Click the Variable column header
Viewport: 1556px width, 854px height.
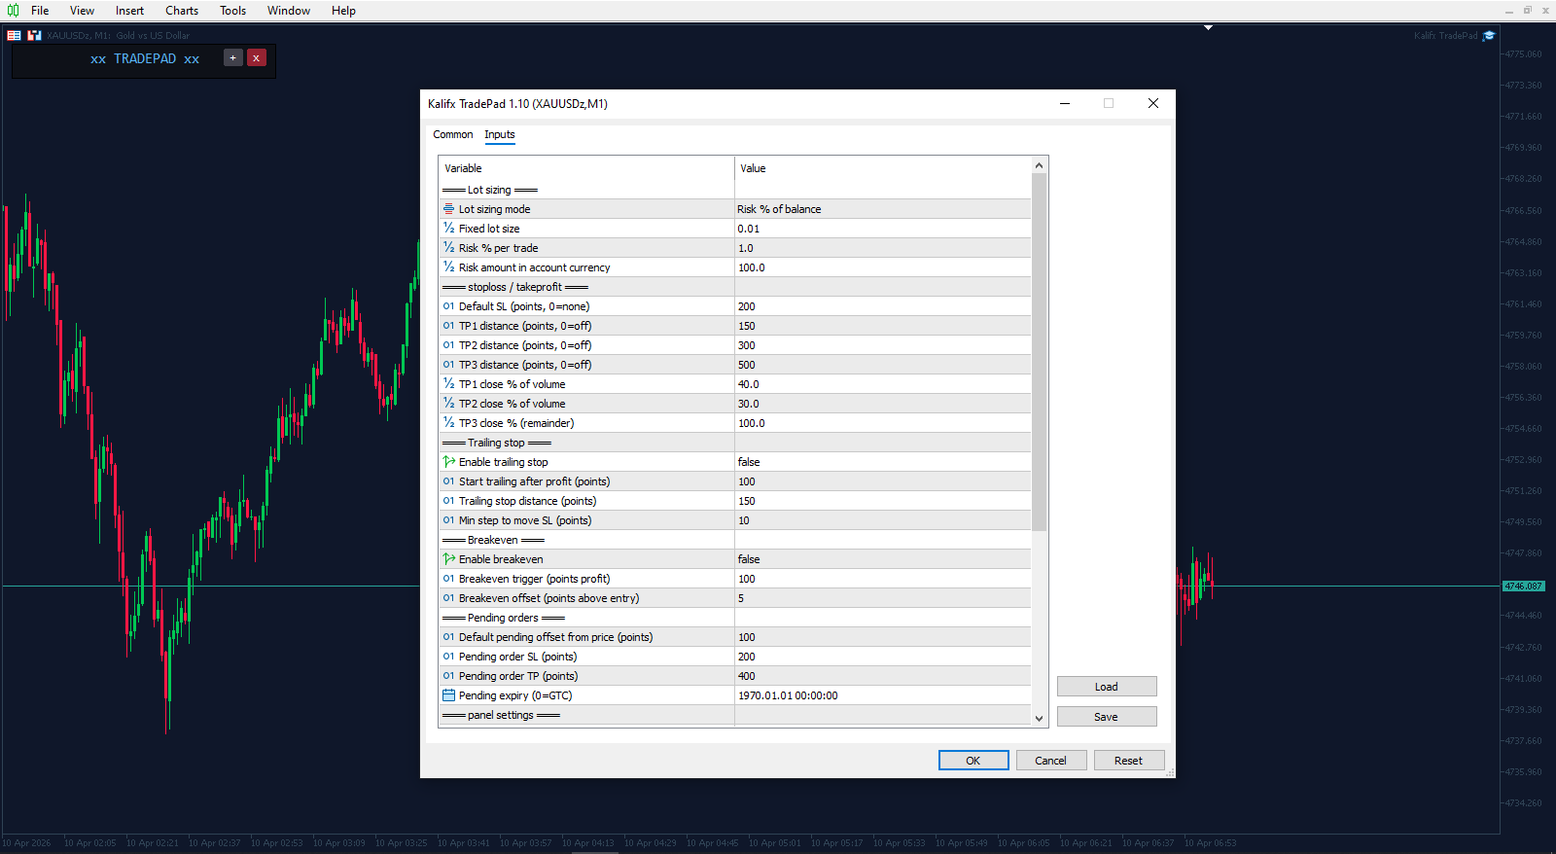586,168
